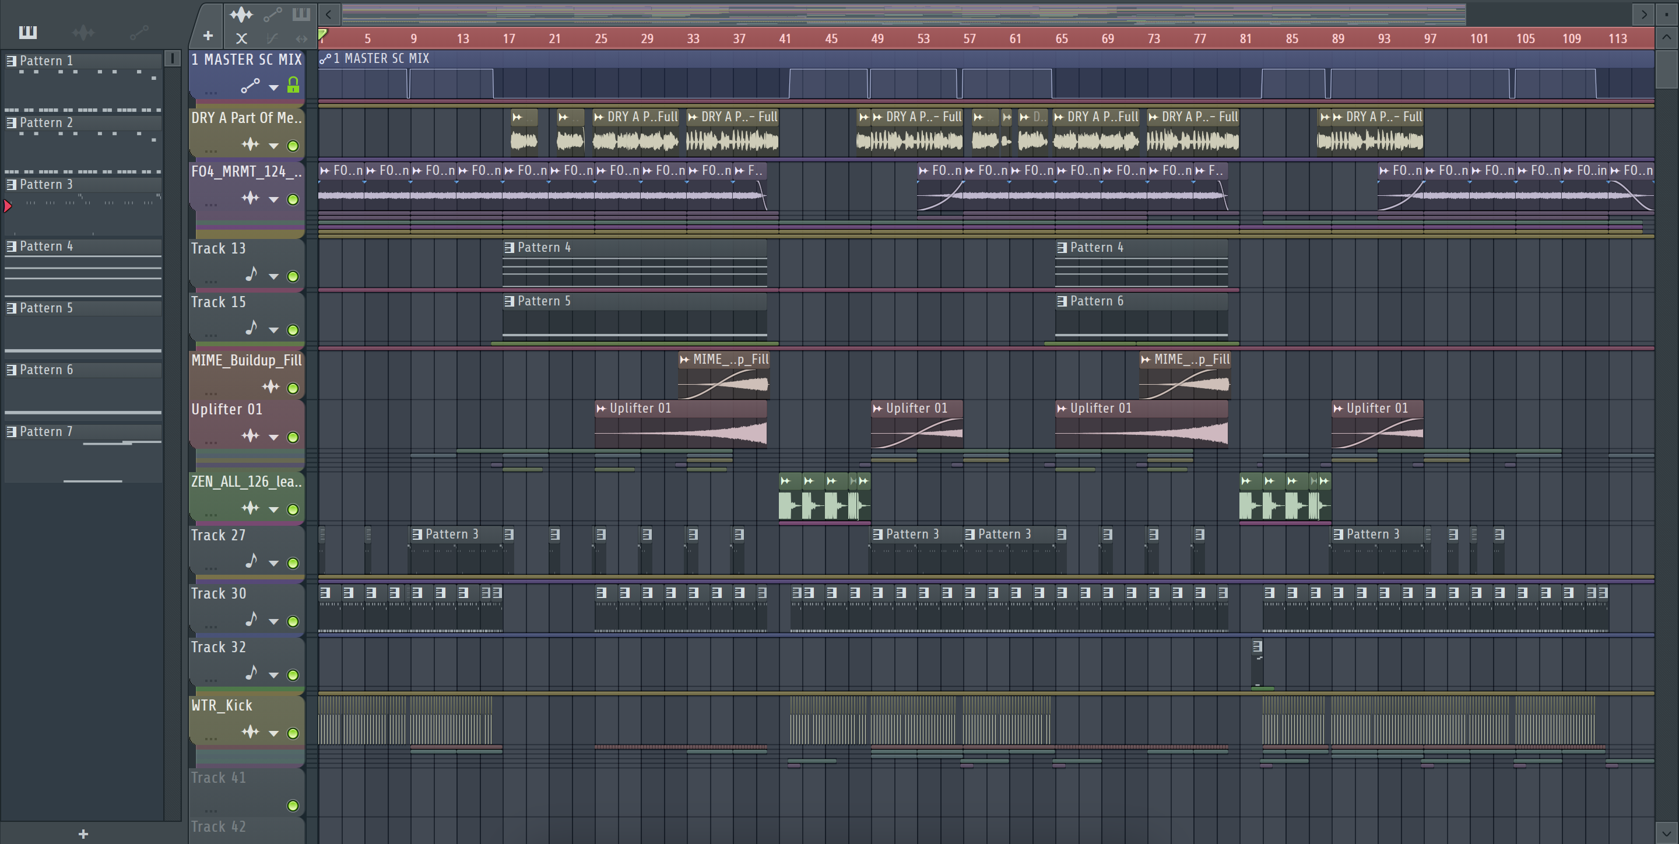The width and height of the screenshot is (1679, 844).
Task: Select the Track 32 header label
Action: coord(219,647)
